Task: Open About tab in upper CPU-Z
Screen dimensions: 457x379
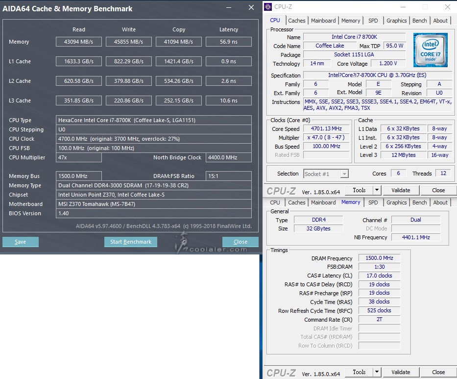Action: pyautogui.click(x=440, y=21)
